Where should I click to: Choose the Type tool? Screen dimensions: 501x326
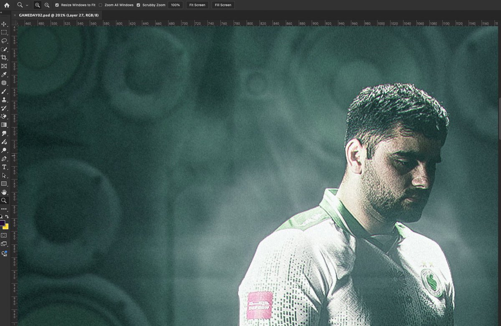(x=5, y=167)
